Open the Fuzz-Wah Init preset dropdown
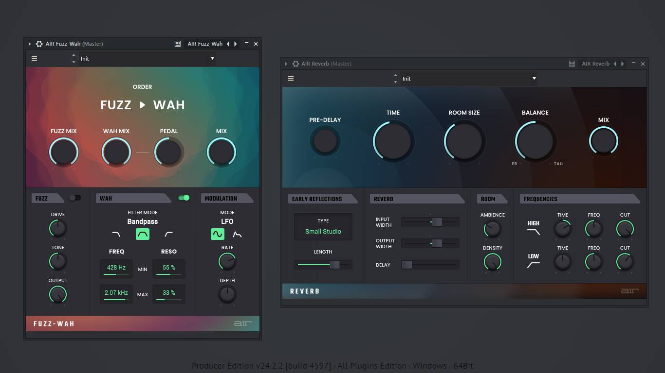This screenshot has width=665, height=373. pyautogui.click(x=148, y=59)
